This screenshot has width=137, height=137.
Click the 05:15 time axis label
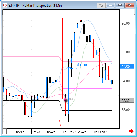pos(20,132)
